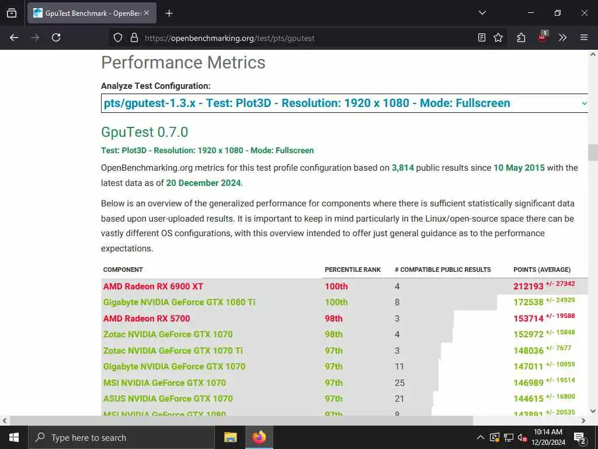The image size is (598, 449).
Task: Click the Firefox taskbar icon
Action: [x=259, y=437]
